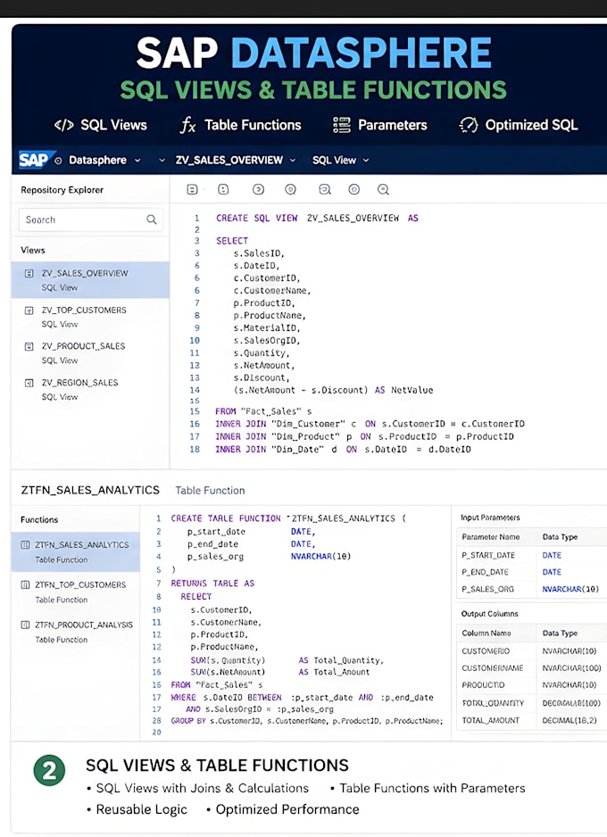Click the Functions section heading
The image size is (607, 837).
click(x=39, y=519)
